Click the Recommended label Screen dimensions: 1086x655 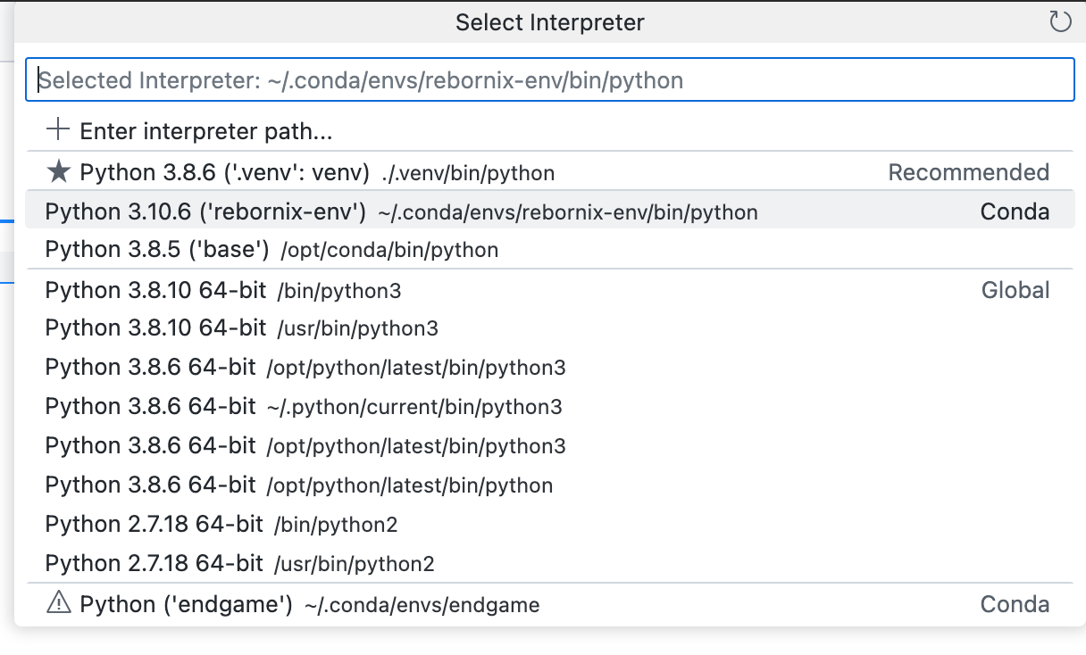[x=969, y=171]
